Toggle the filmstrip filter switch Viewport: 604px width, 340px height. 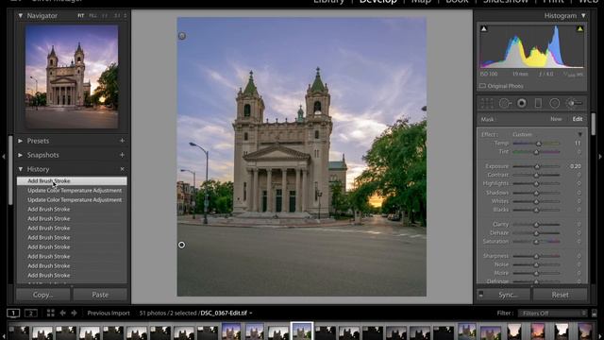tap(594, 313)
